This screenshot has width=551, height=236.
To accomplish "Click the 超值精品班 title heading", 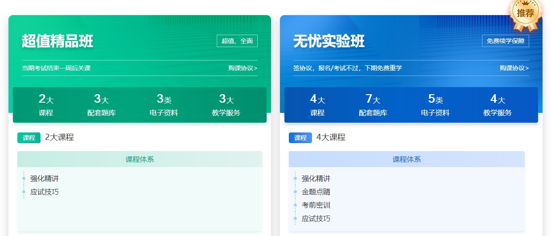I will point(58,41).
